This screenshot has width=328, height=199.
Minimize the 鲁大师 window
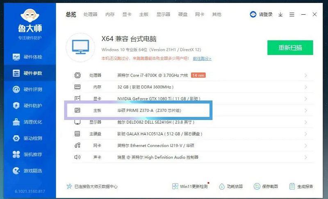303,14
